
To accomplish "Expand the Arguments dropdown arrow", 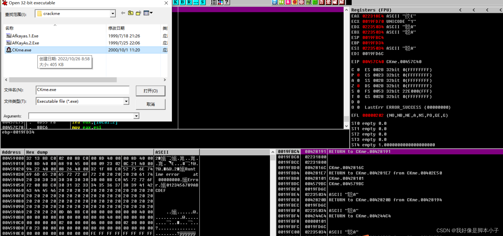I will [136, 116].
